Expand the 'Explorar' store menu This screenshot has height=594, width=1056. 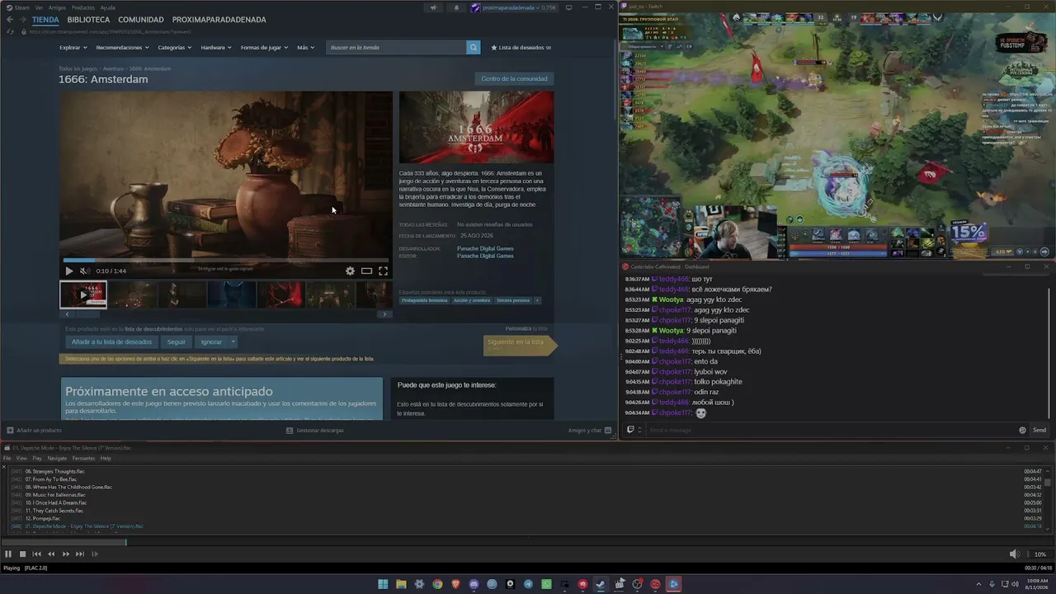[73, 48]
